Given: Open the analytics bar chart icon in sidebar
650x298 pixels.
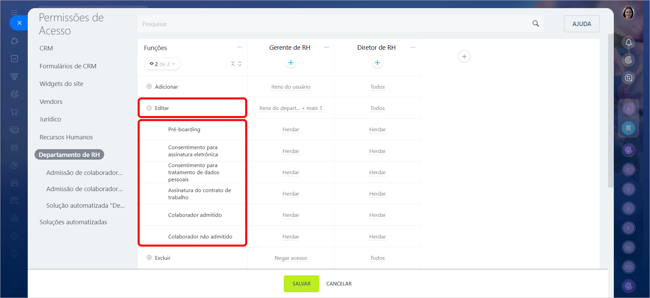Looking at the screenshot, I should (x=14, y=218).
